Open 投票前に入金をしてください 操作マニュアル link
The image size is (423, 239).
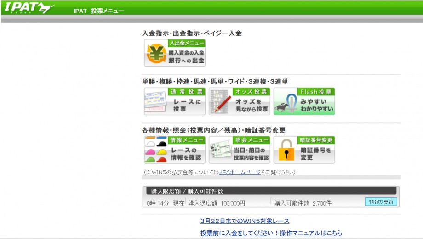coord(271,233)
